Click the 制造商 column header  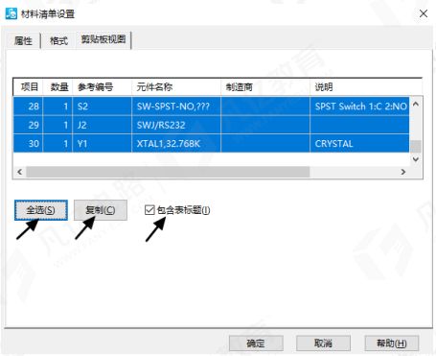[x=265, y=86]
